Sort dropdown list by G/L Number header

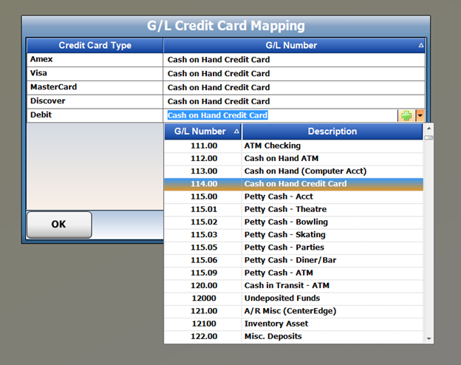coord(203,132)
